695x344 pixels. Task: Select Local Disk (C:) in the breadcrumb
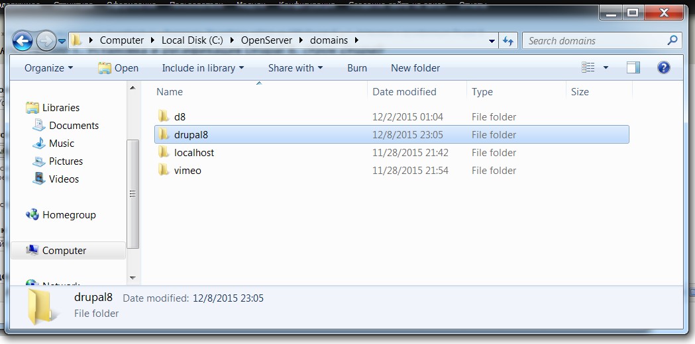[192, 40]
